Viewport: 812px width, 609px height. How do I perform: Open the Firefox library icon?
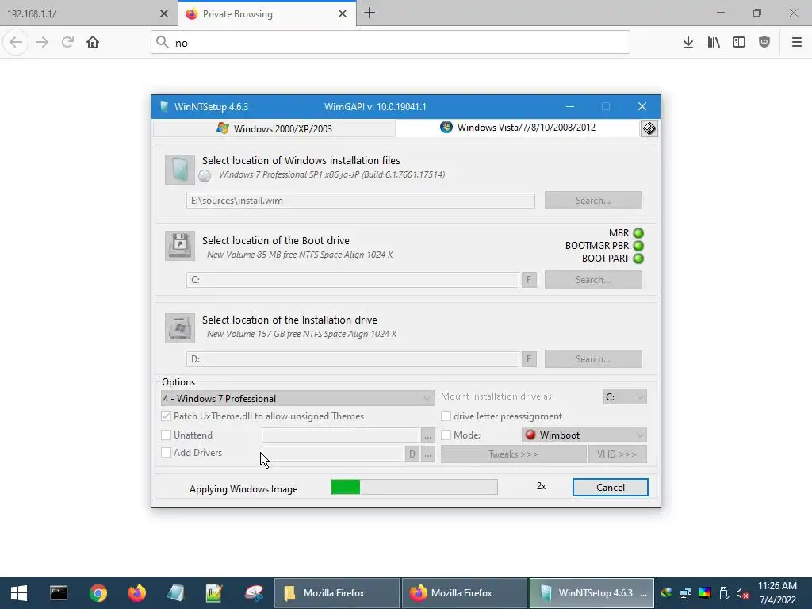pyautogui.click(x=714, y=42)
